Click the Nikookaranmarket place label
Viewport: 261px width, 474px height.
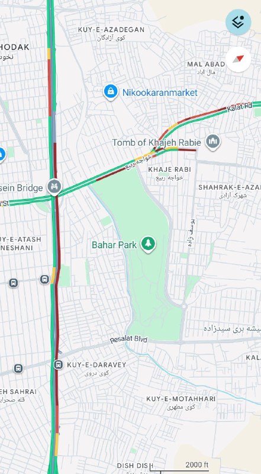click(x=160, y=92)
